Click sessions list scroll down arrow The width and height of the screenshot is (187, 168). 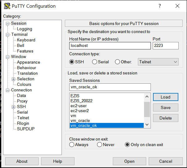[x=147, y=125]
